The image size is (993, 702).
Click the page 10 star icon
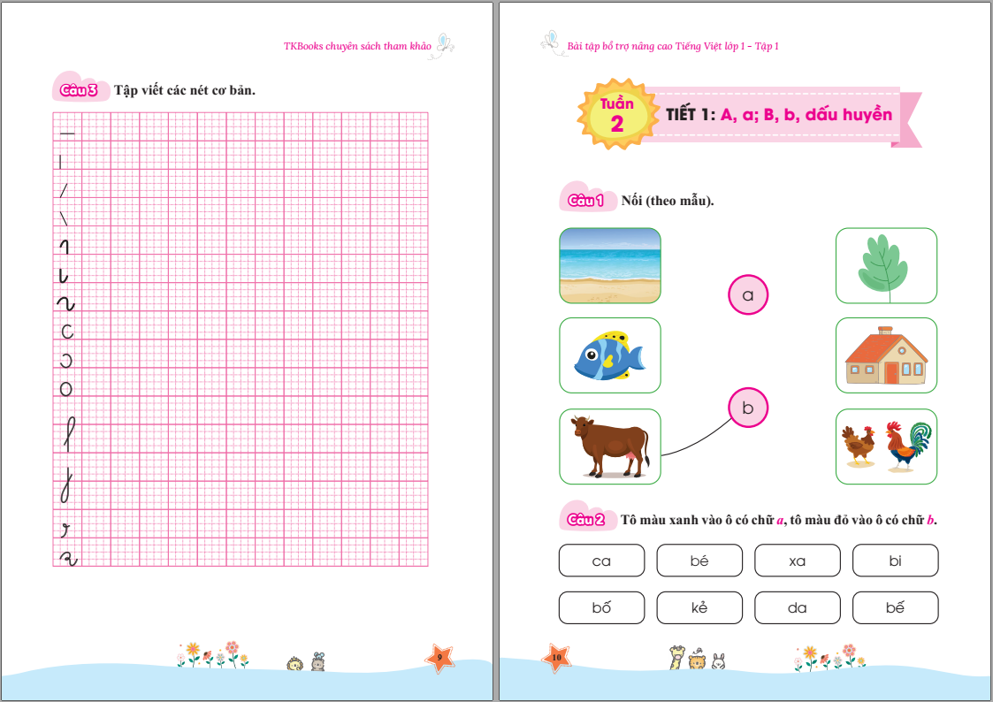point(556,658)
